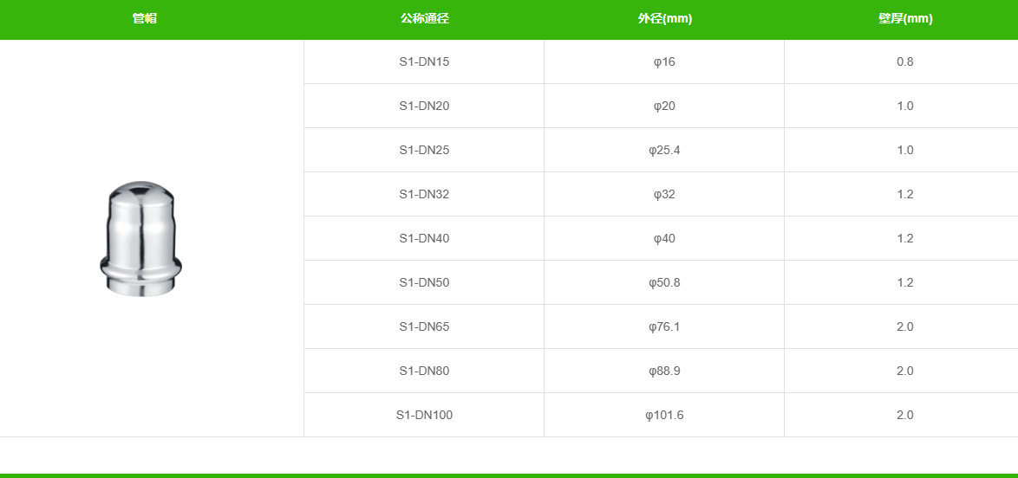Viewport: 1018px width, 478px height.
Task: Select the φ16 outer diameter cell
Action: click(664, 61)
